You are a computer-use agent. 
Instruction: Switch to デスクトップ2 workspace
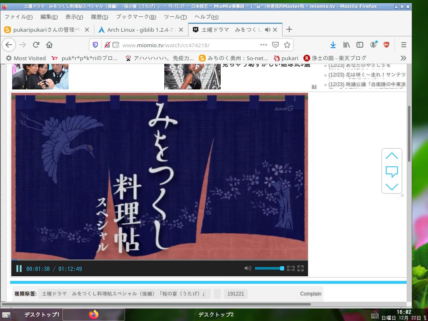tap(216, 315)
